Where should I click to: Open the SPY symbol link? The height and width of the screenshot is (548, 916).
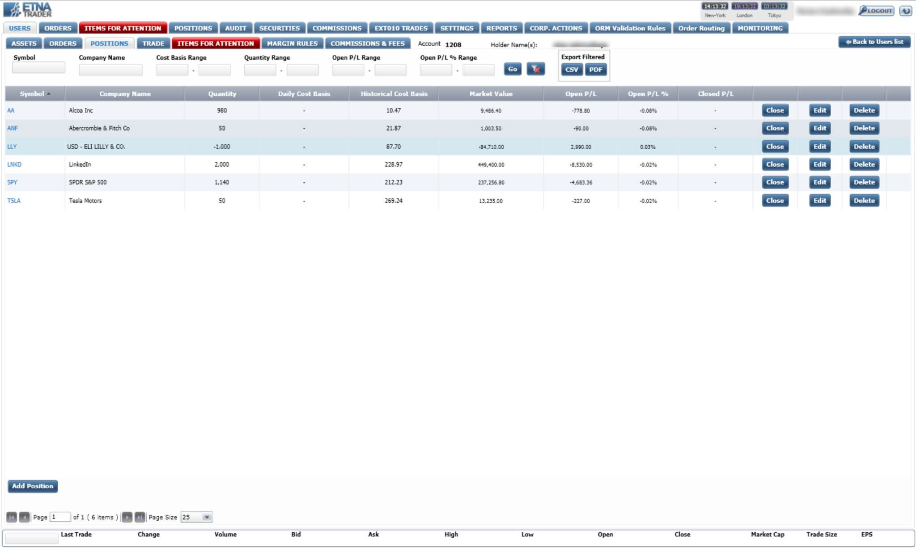pos(12,182)
